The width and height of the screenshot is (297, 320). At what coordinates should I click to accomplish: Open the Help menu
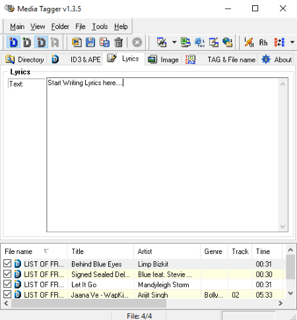coord(121,26)
